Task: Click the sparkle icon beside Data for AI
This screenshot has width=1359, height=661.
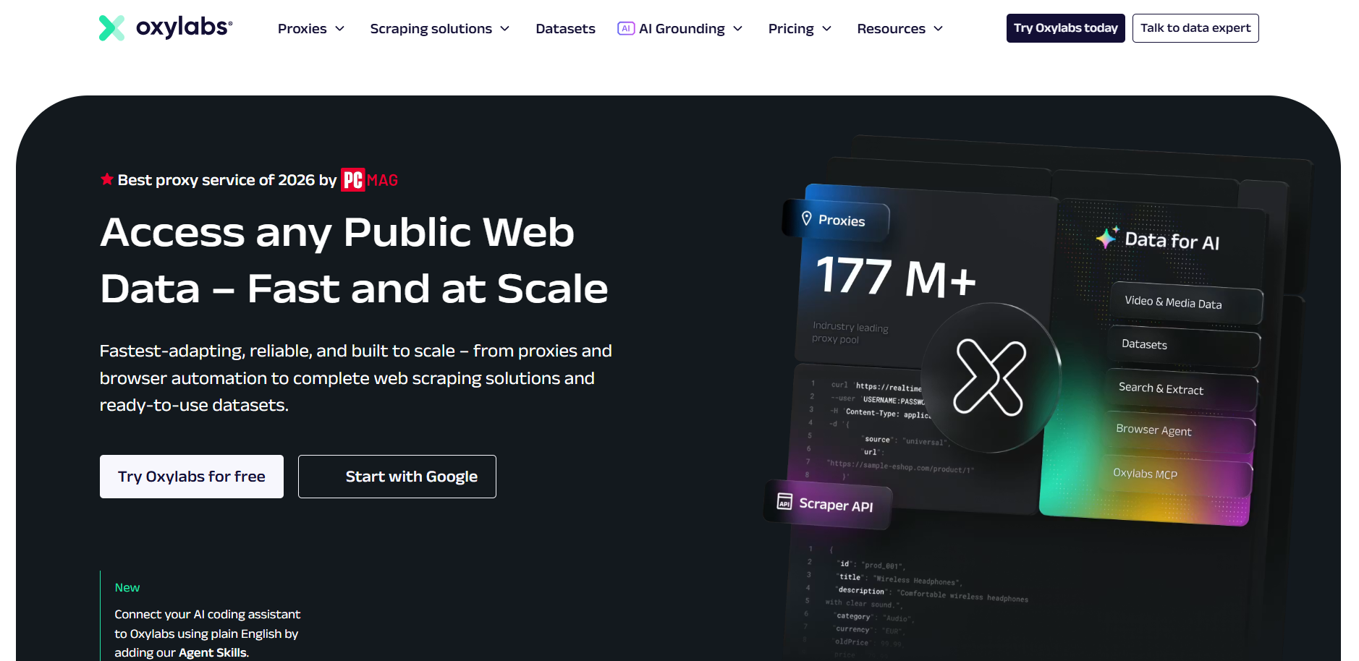Action: tap(1107, 237)
